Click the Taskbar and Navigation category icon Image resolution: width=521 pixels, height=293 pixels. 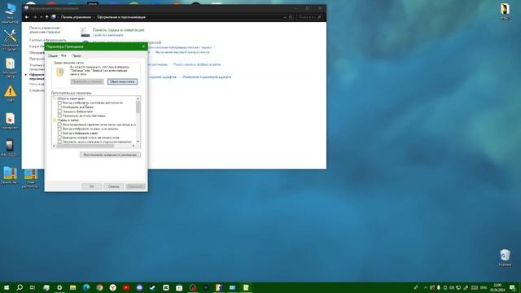tap(85, 32)
